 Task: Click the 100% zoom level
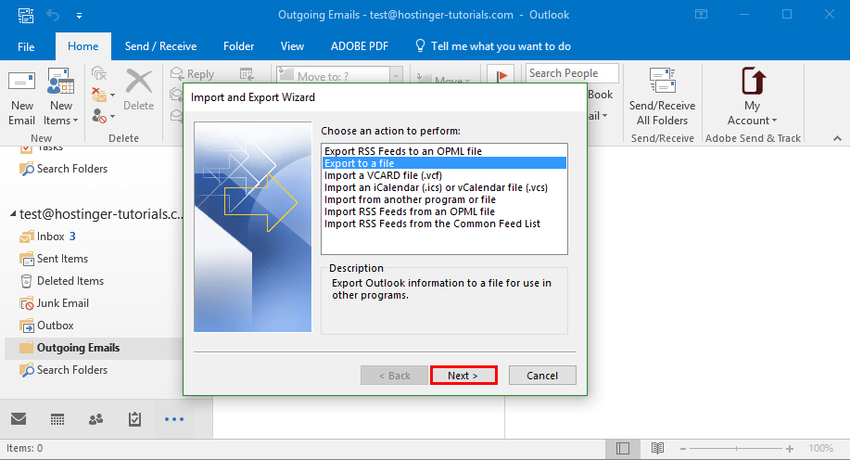tap(820, 448)
